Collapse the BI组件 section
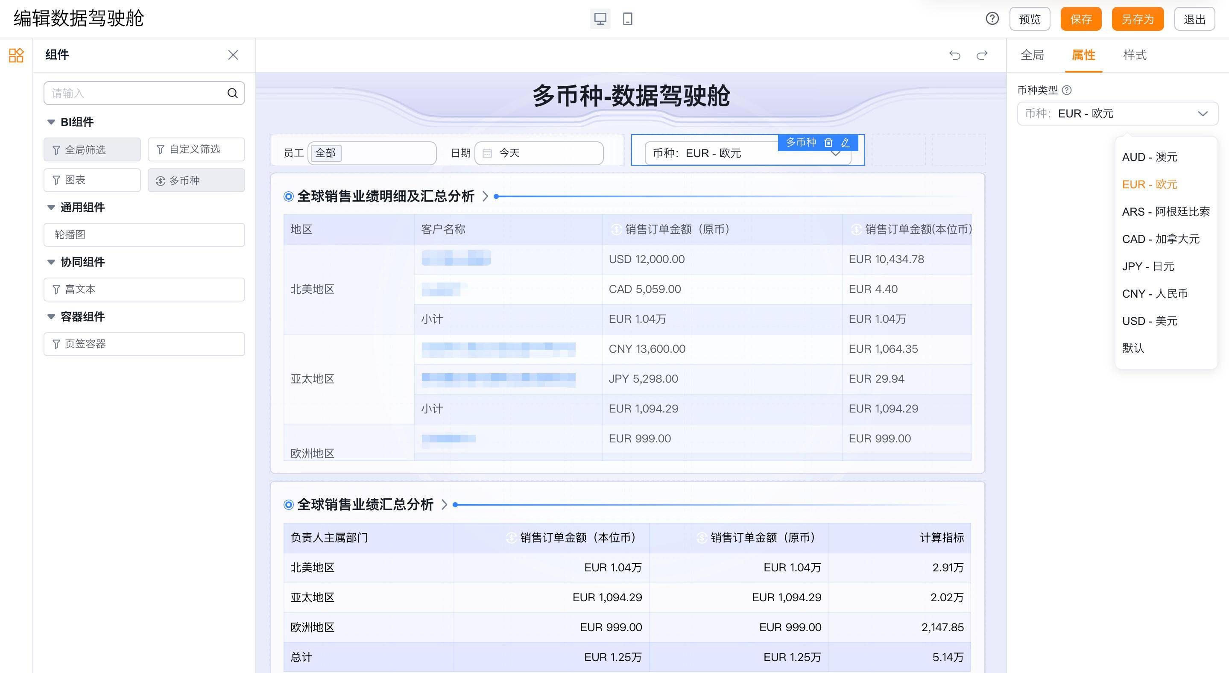This screenshot has height=673, width=1229. tap(51, 122)
